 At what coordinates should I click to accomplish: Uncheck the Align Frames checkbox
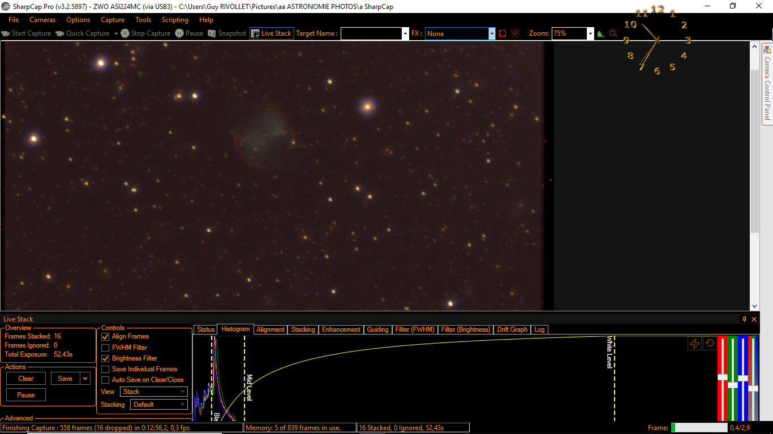click(x=105, y=336)
